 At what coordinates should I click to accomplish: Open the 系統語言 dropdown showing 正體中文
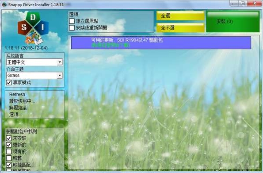34,62
